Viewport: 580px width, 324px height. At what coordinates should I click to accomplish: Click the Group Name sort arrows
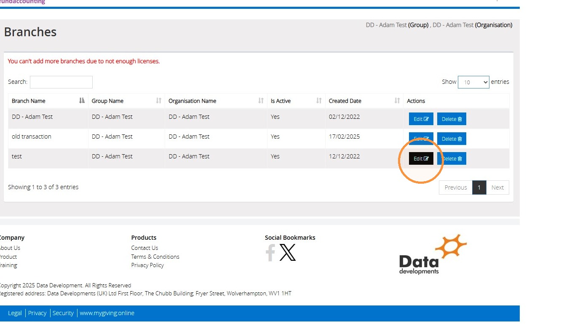tap(159, 101)
